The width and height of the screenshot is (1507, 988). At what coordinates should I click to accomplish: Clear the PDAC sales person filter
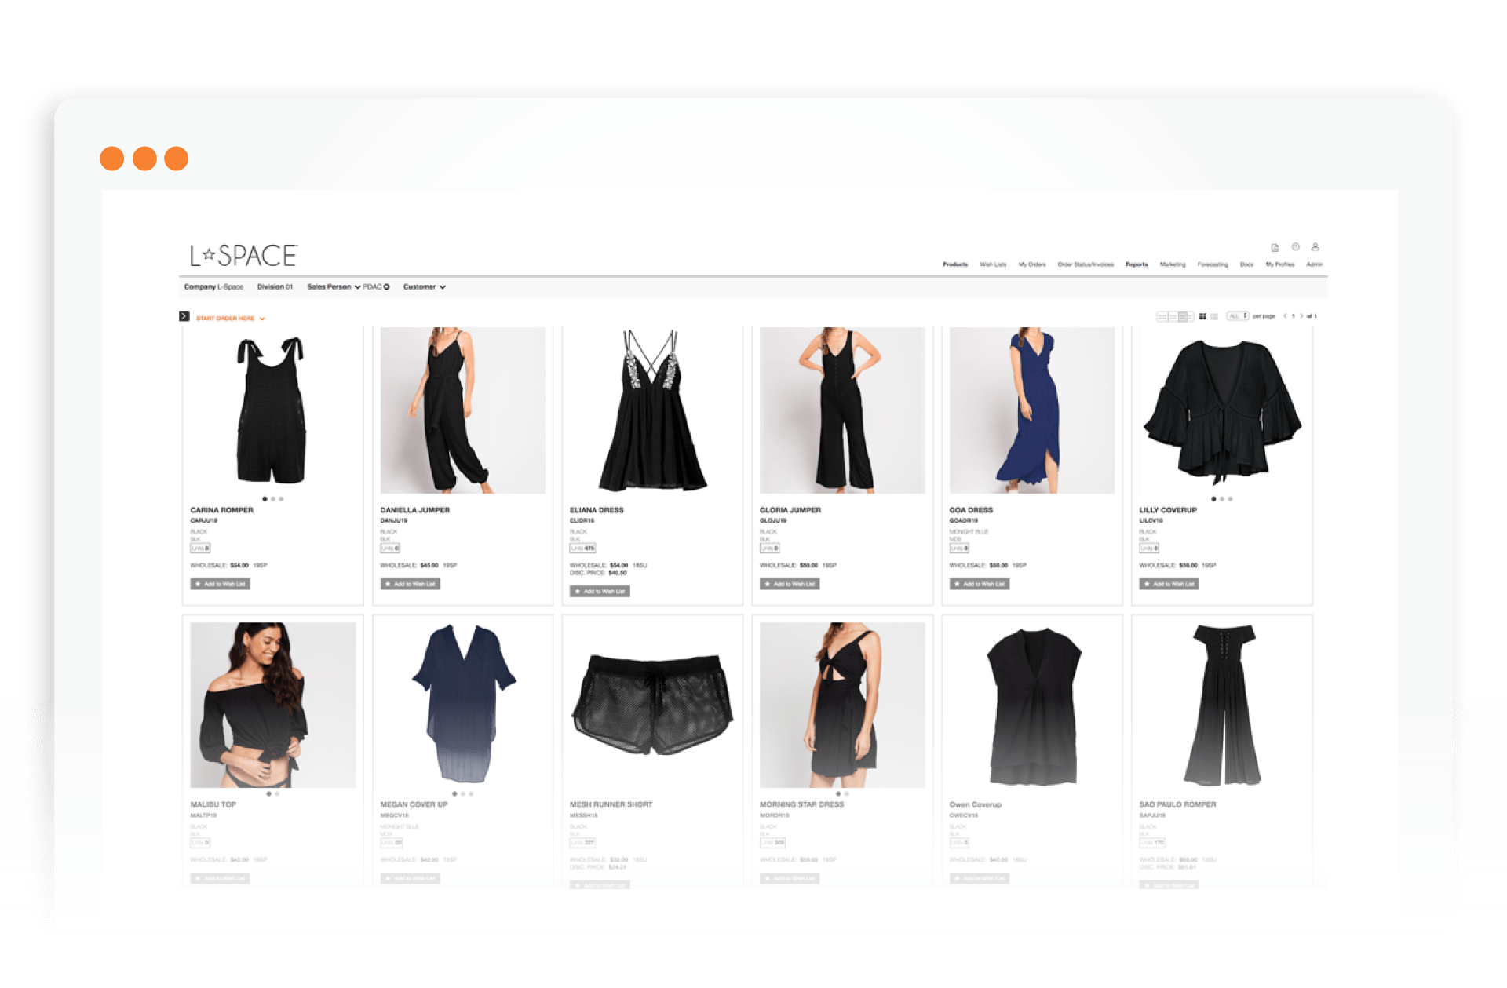click(386, 287)
